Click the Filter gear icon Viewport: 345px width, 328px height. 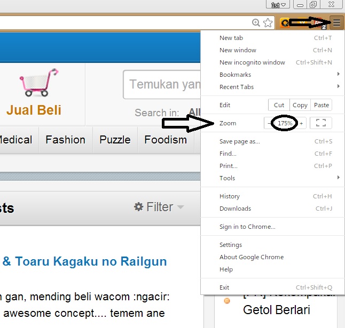(x=139, y=207)
